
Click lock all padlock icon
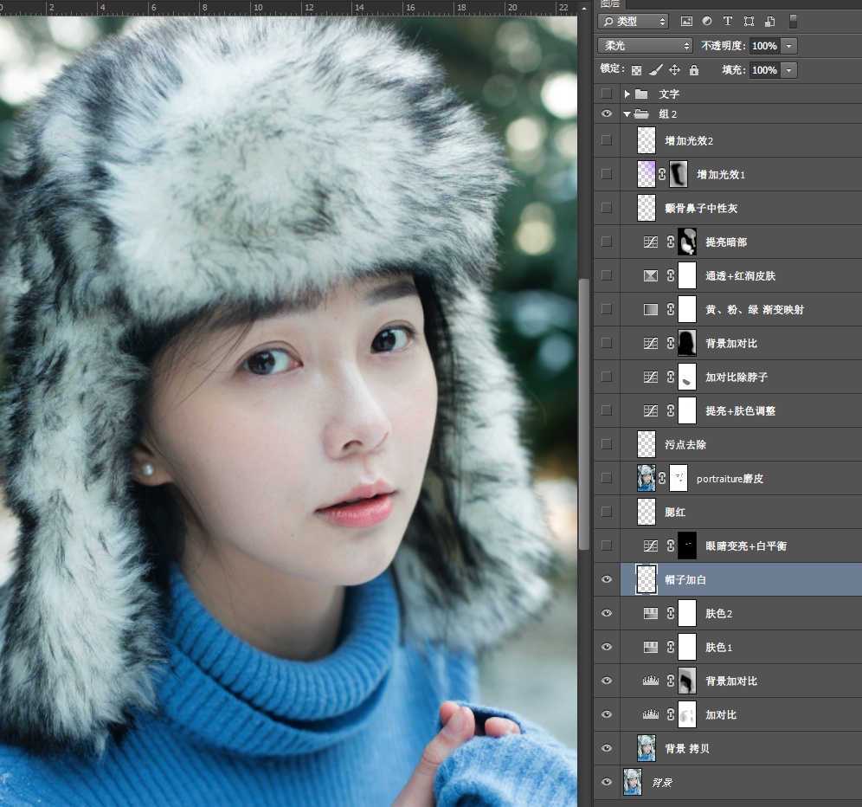pyautogui.click(x=694, y=70)
